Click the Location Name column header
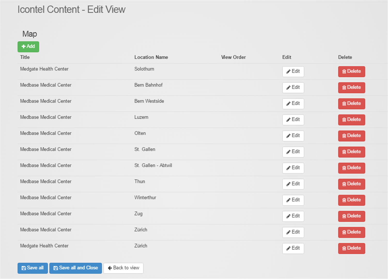 pos(151,57)
